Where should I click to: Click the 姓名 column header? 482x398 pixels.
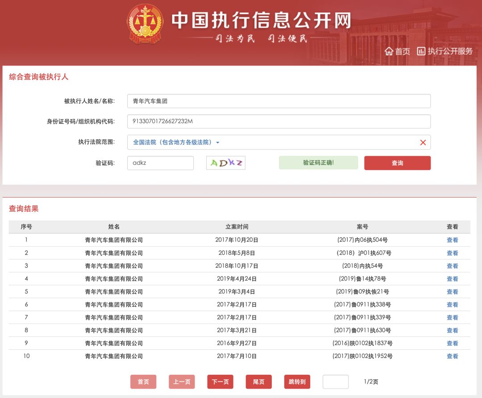point(114,227)
